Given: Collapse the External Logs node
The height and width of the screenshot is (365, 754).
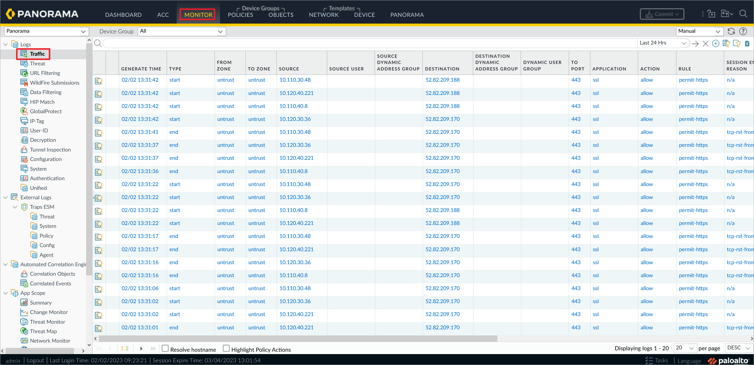Looking at the screenshot, I should [5, 198].
